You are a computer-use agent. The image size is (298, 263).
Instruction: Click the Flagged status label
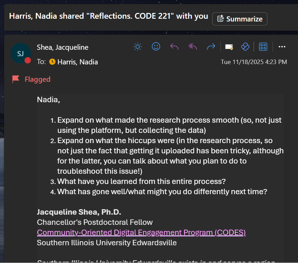[37, 79]
